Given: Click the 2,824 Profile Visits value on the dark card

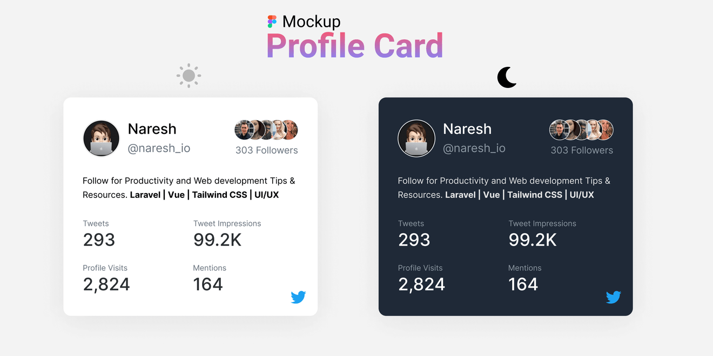Looking at the screenshot, I should [421, 284].
